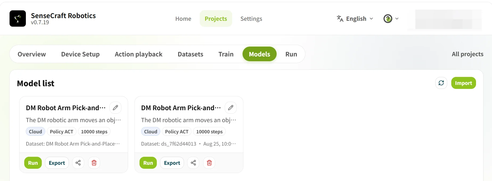Share the second model card
492x181 pixels.
(x=193, y=163)
